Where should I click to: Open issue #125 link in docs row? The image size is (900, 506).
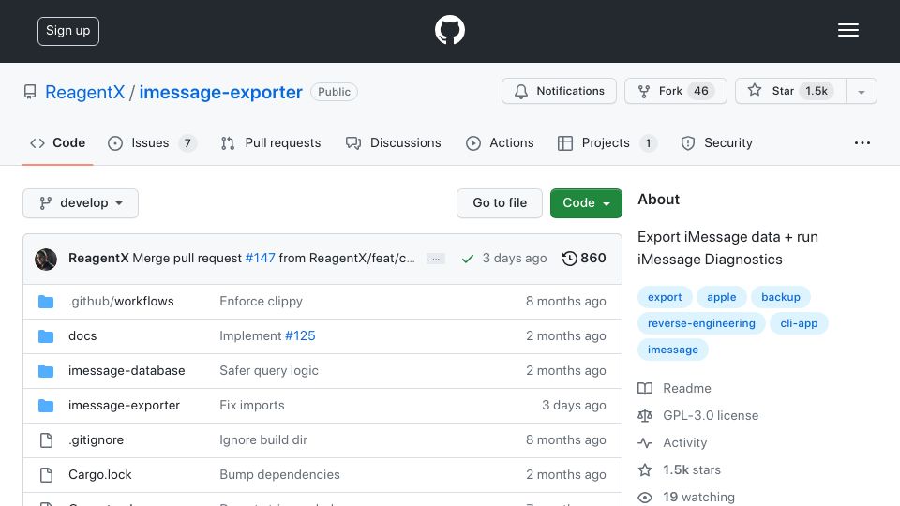click(300, 335)
